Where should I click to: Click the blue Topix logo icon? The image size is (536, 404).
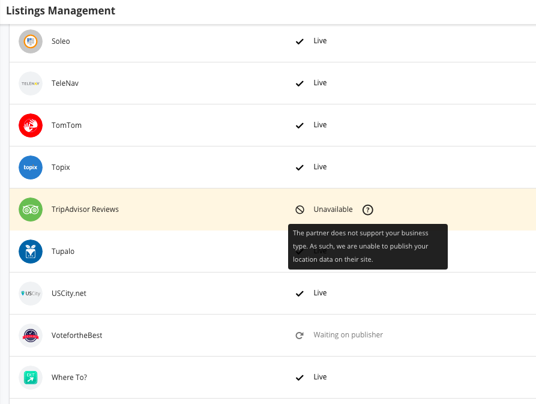(x=31, y=167)
